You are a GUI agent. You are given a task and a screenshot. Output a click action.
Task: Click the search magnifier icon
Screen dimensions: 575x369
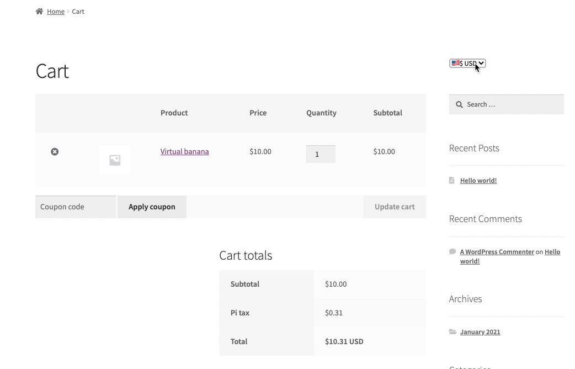click(x=459, y=104)
